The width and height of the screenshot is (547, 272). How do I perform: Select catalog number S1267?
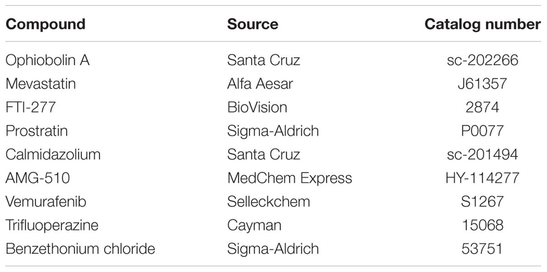coord(482,202)
